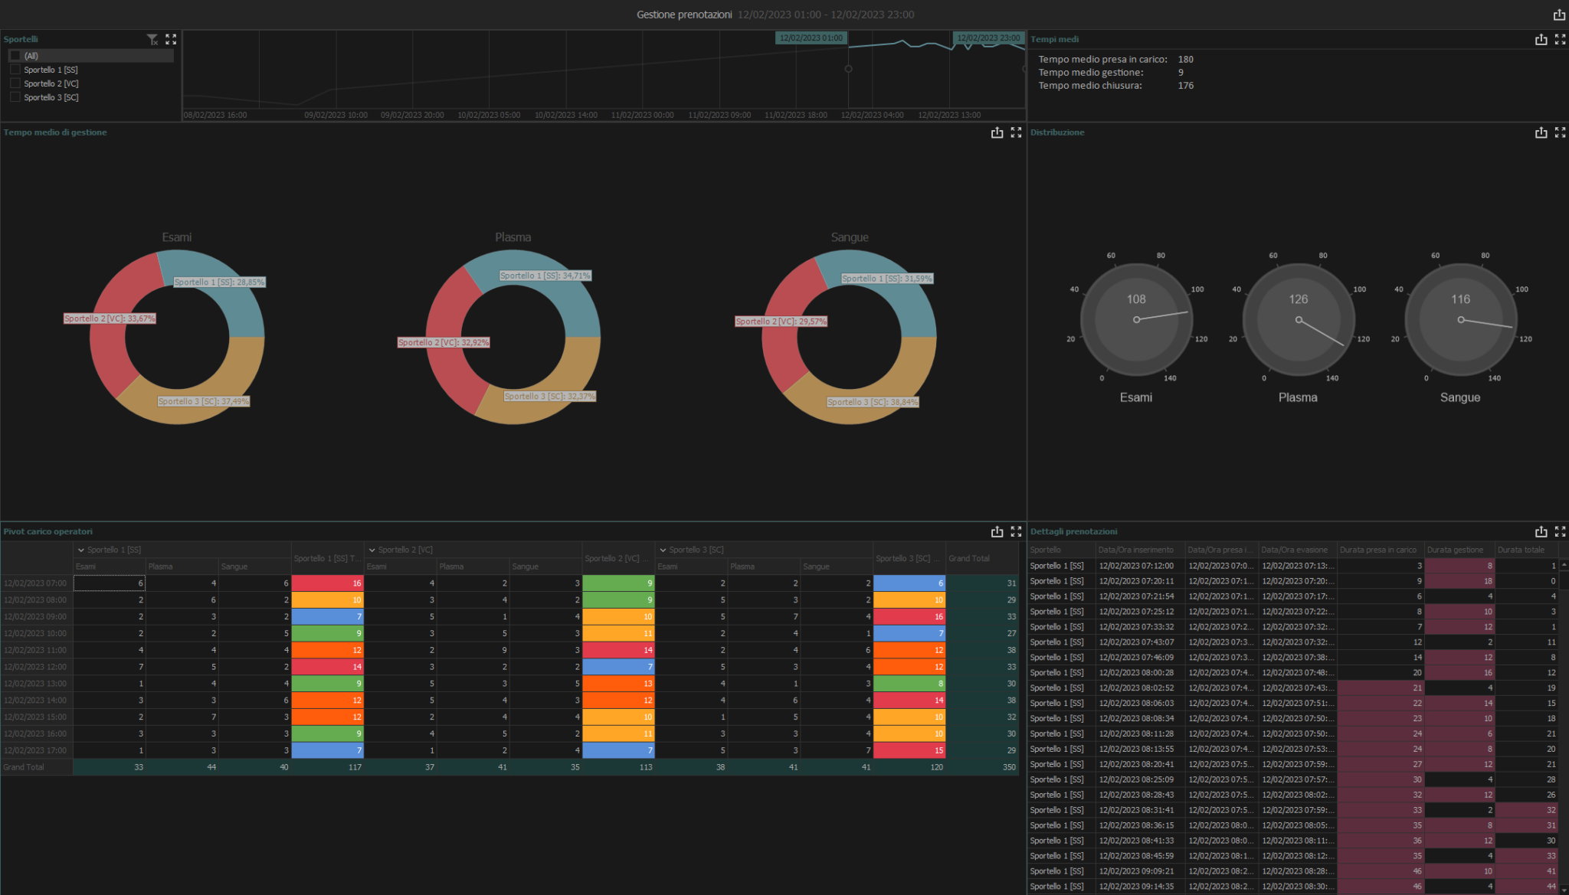This screenshot has width=1569, height=895.
Task: Export the Pivot carico operatori table
Action: point(997,531)
